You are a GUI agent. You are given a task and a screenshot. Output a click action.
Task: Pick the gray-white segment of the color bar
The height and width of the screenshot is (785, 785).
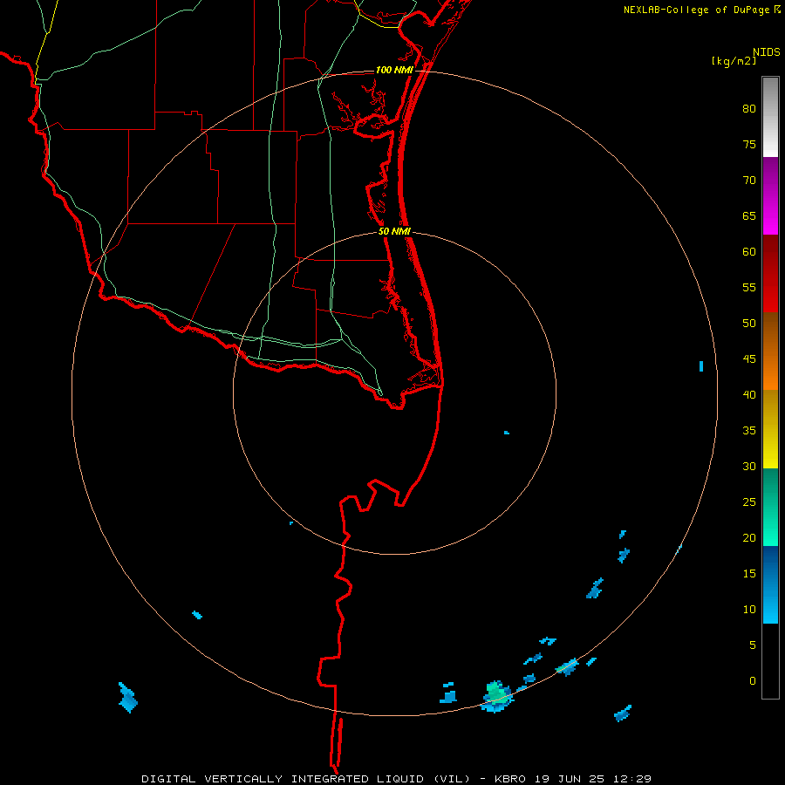(x=770, y=117)
